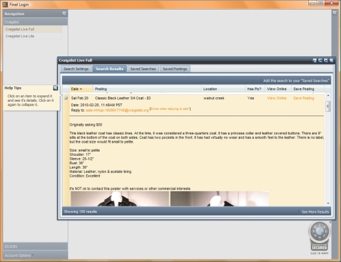Collapse the Classic Black Leather 3/4 Coat posting

click(123, 98)
